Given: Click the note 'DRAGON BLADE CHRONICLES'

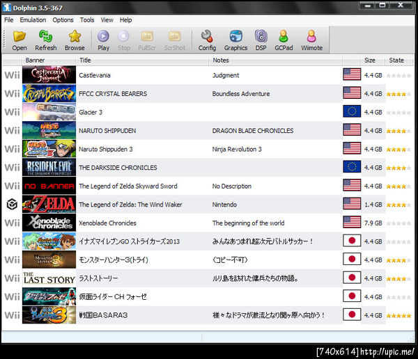Looking at the screenshot, I should pyautogui.click(x=253, y=131).
